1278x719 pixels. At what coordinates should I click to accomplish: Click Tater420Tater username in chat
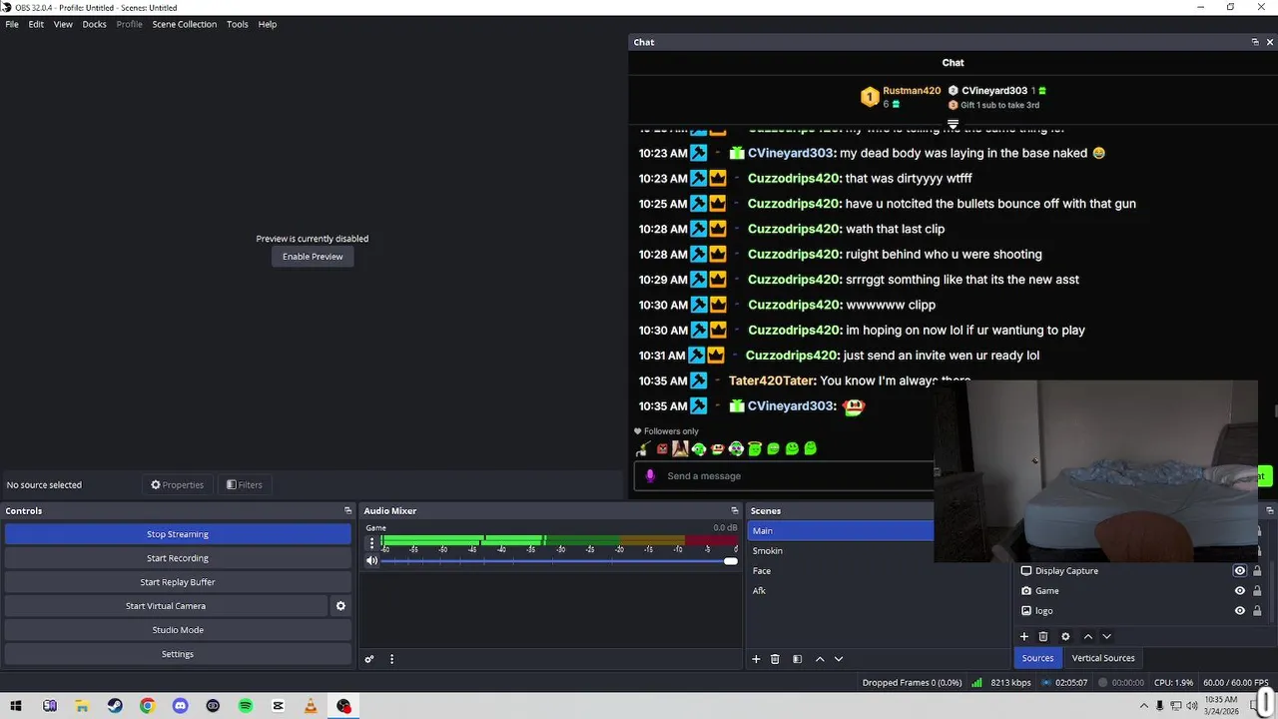tap(772, 380)
